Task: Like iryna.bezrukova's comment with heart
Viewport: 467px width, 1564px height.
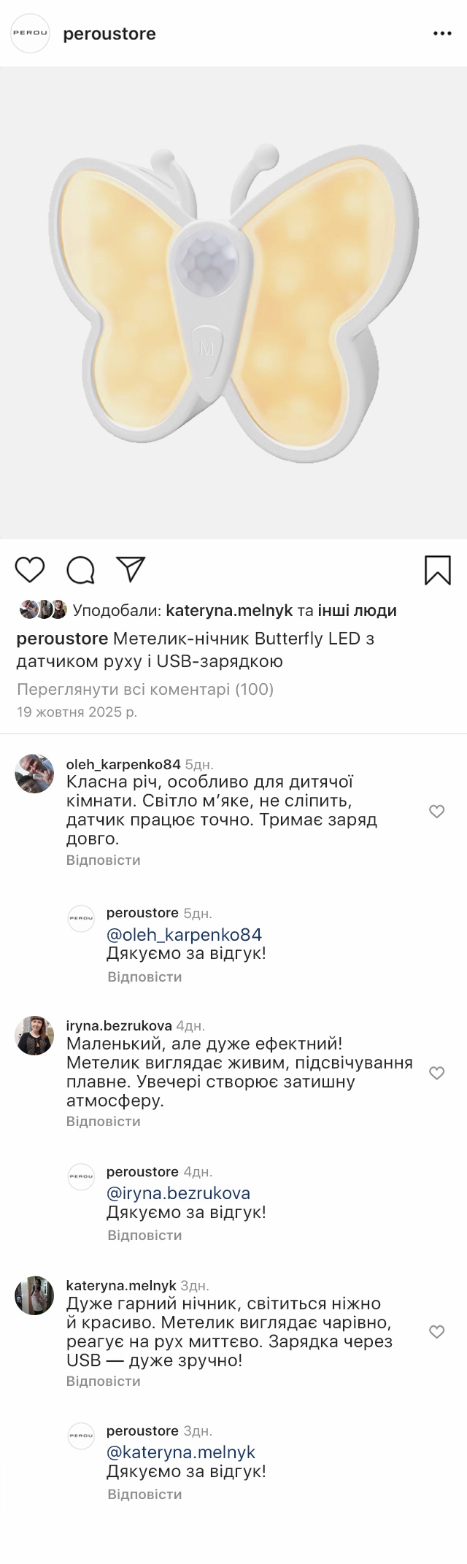Action: tap(436, 1073)
